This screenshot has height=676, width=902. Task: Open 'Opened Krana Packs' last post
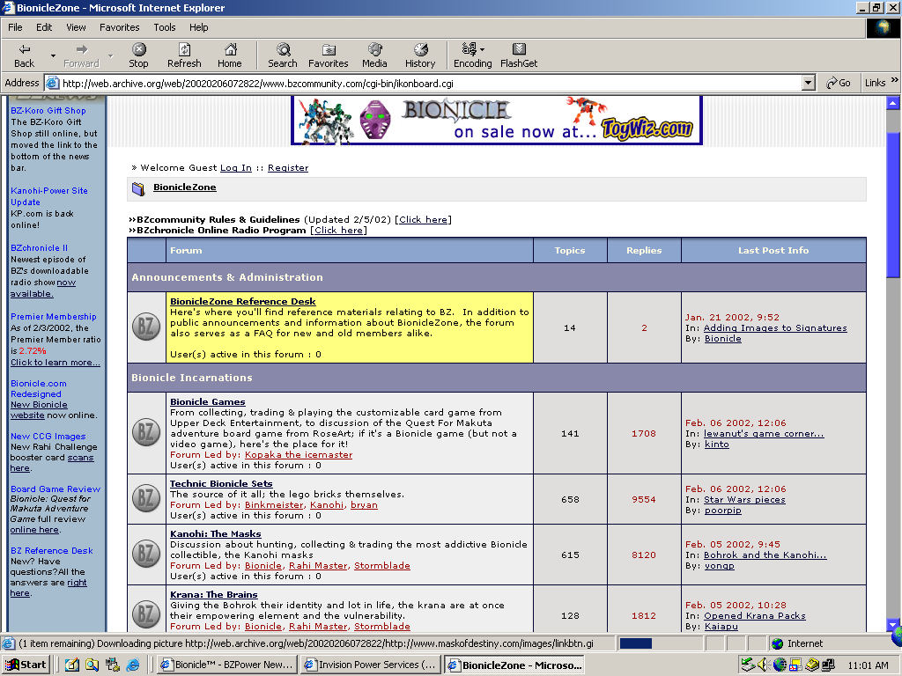(x=755, y=615)
